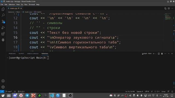Open the alien-face extension icon in activity bar
Screen dimensions: 175x98
[x=3, y=40]
